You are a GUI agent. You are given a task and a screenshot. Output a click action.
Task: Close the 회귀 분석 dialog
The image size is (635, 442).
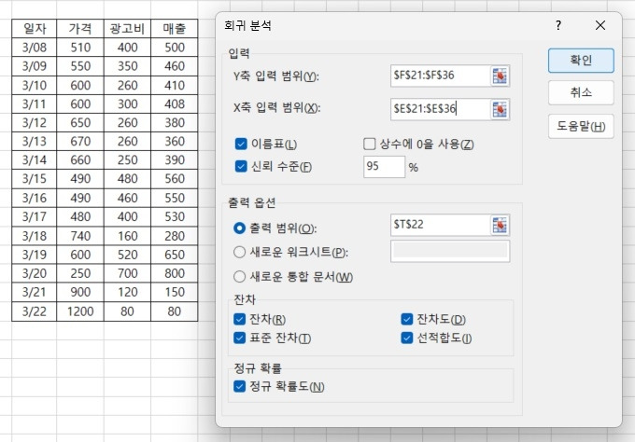pos(600,25)
